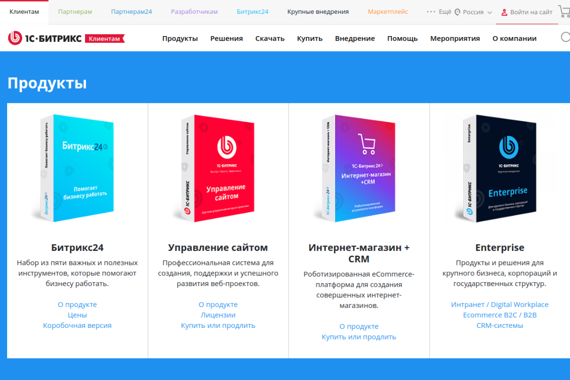Switch to the Маркетплейс tab
This screenshot has width=570, height=380.
(388, 12)
